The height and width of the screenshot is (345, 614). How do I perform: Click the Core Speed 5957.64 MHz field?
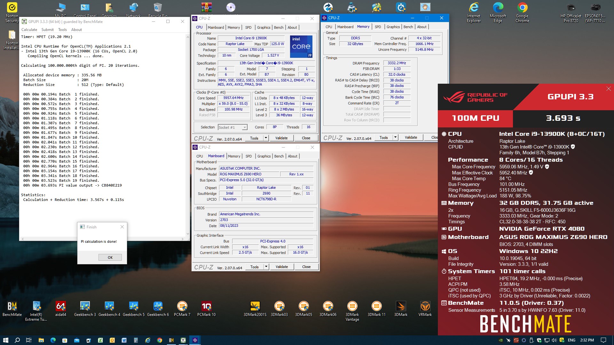(x=233, y=98)
